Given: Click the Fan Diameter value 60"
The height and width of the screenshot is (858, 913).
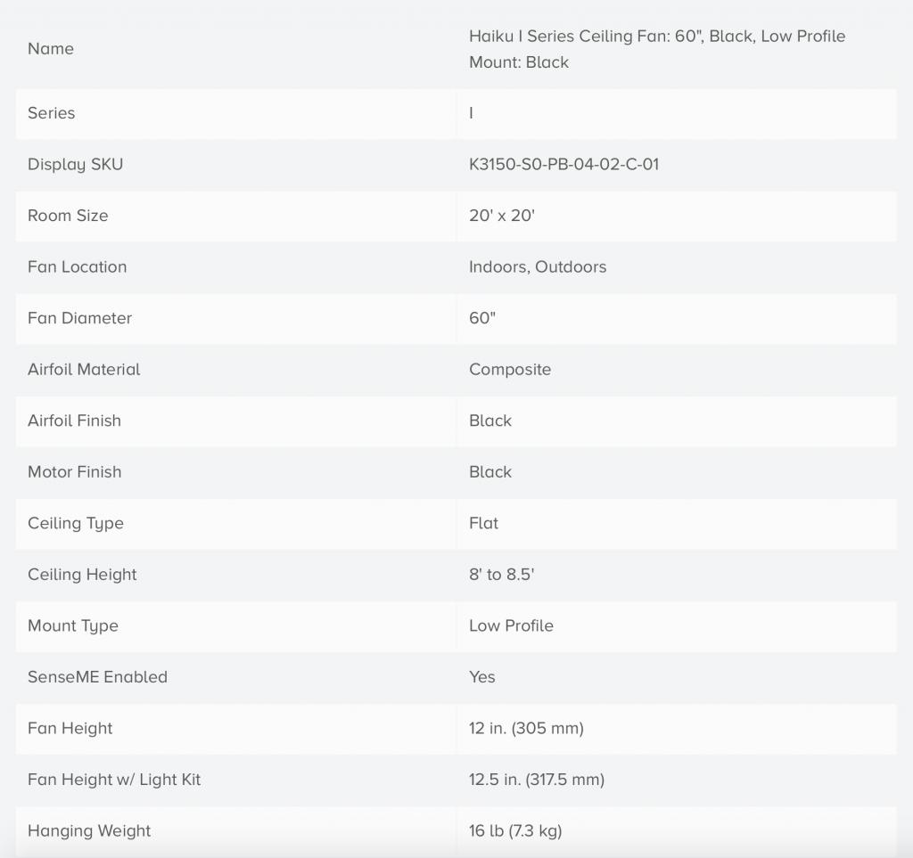Looking at the screenshot, I should (x=482, y=318).
